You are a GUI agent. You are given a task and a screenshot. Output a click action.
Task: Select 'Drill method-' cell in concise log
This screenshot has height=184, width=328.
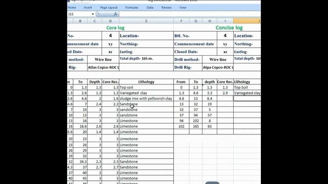click(x=188, y=59)
